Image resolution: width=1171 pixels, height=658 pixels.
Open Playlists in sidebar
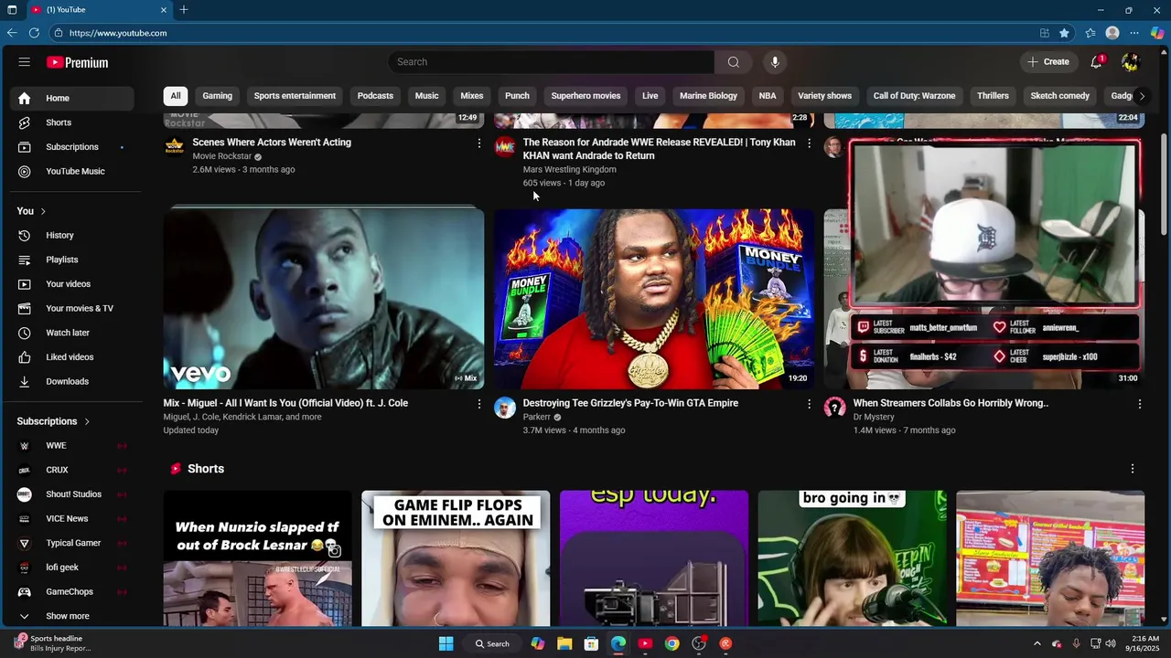click(x=71, y=260)
